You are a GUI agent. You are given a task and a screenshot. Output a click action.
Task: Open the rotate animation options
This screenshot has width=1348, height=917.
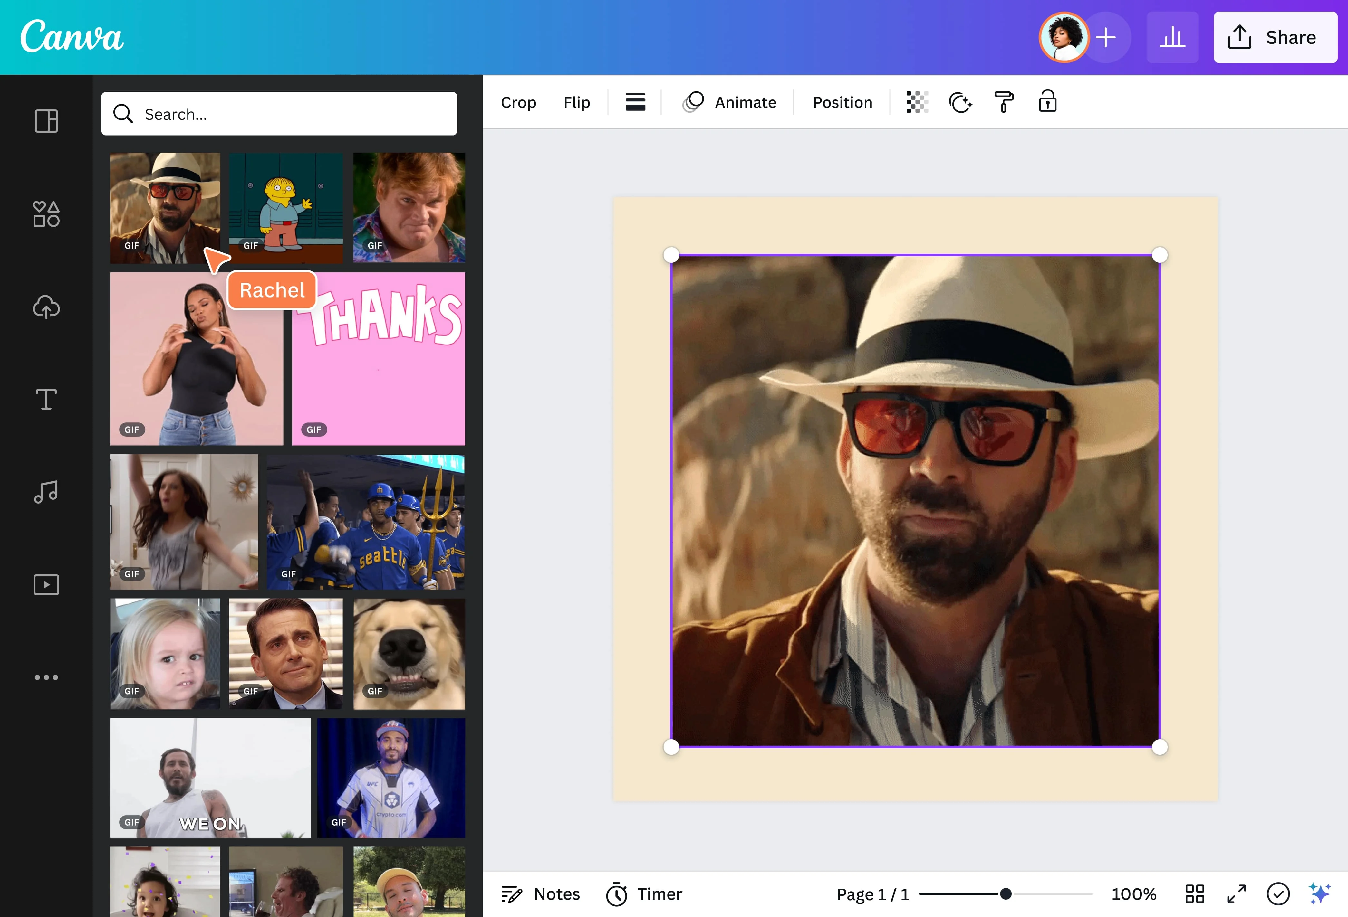coord(960,102)
